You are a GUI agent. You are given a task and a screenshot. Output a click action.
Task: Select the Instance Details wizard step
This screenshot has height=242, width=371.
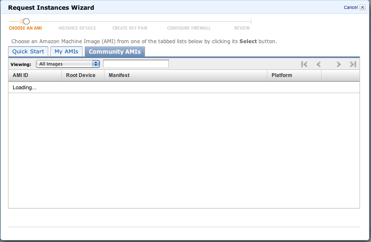[77, 28]
